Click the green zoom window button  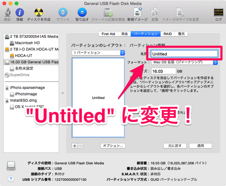(17, 4)
